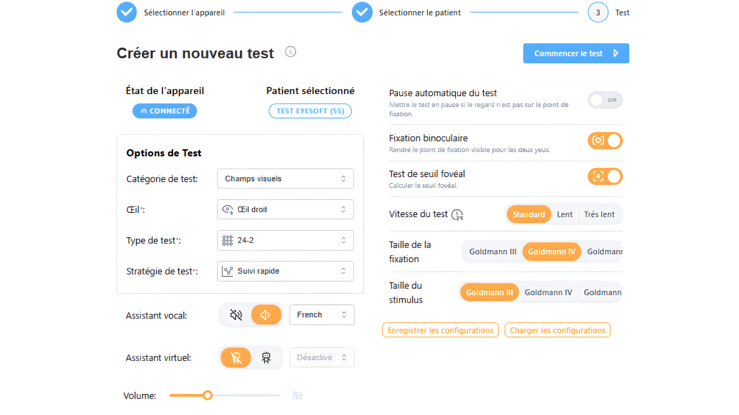
Task: Click the info icon beside Créer un nouveau test
Action: pos(291,52)
